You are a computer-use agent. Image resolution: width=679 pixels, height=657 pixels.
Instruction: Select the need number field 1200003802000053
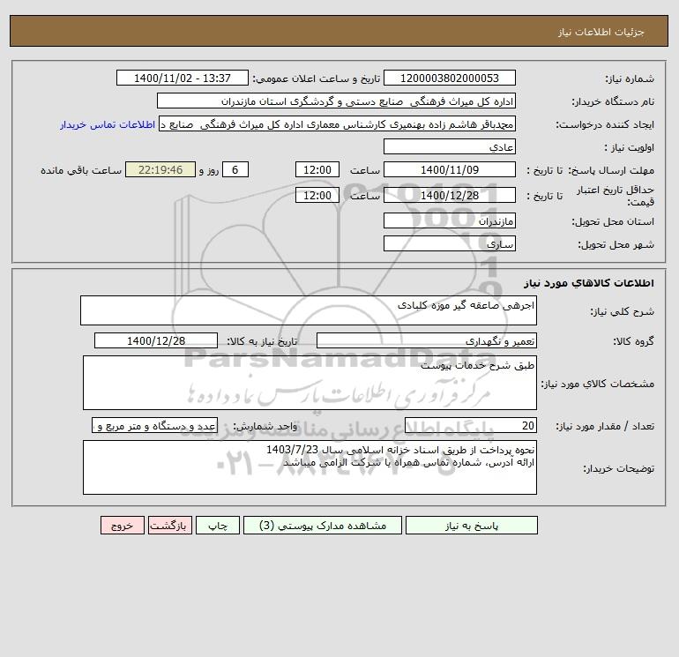[450, 78]
